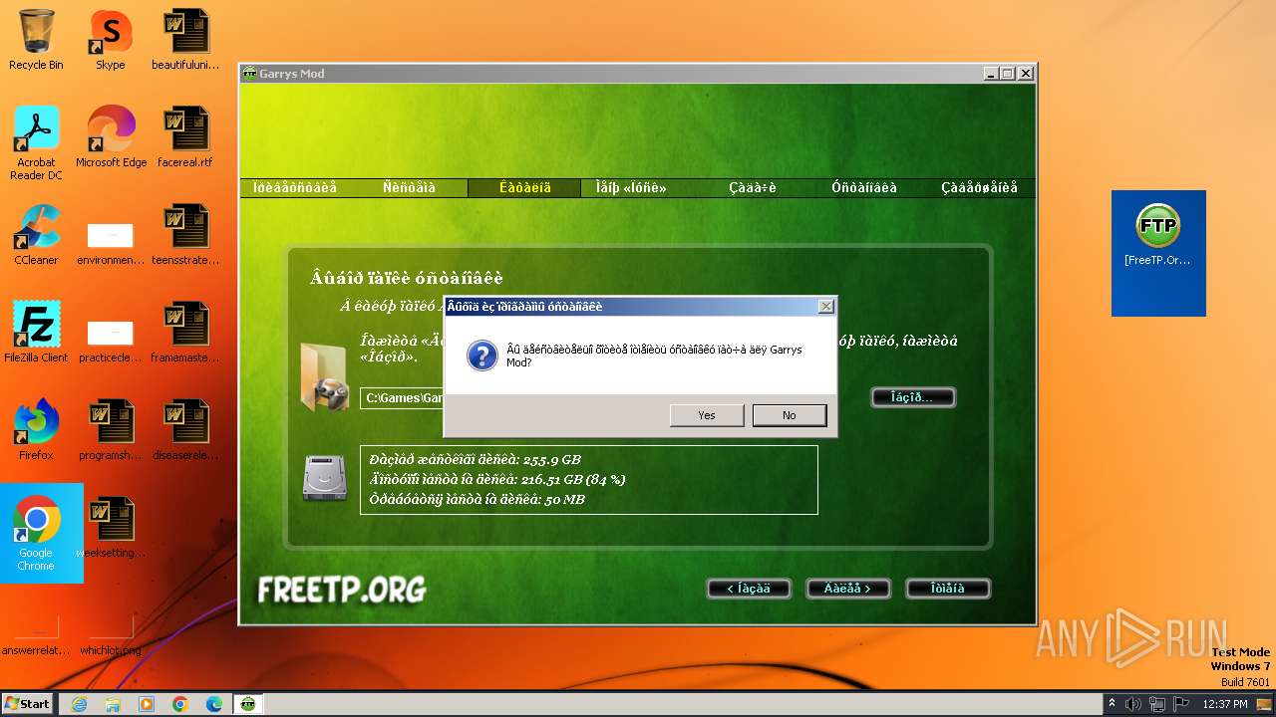Open the CCleaner desktop shortcut

[x=36, y=235]
